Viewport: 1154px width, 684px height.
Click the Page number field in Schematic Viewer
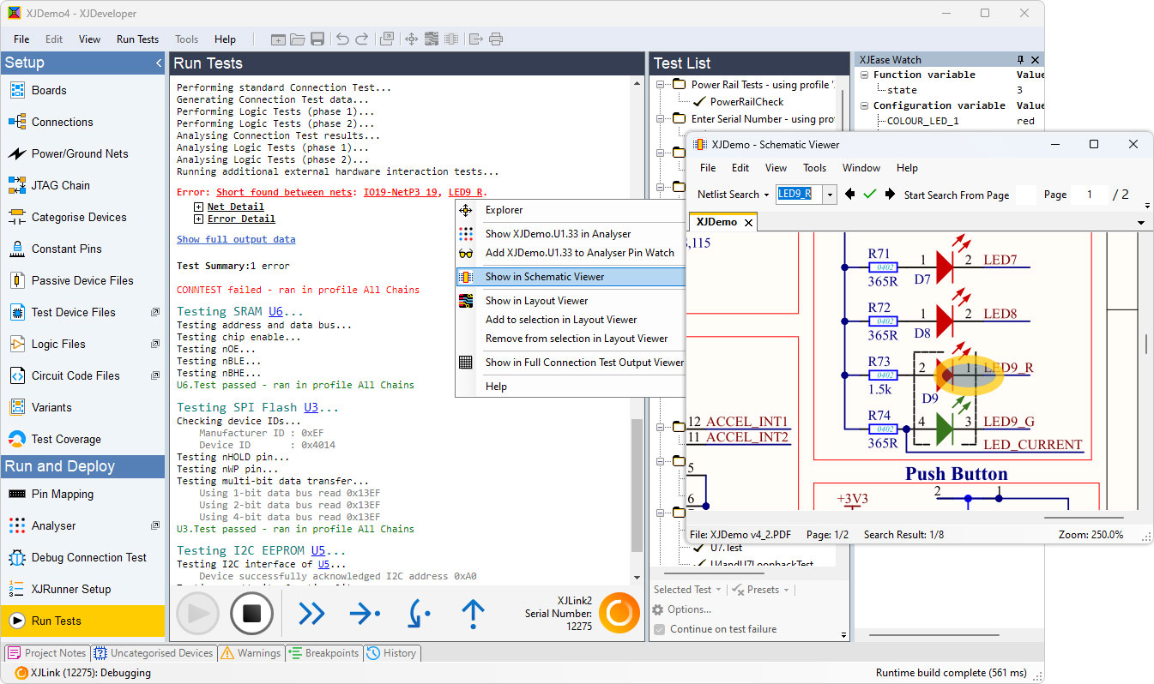[x=1091, y=195]
